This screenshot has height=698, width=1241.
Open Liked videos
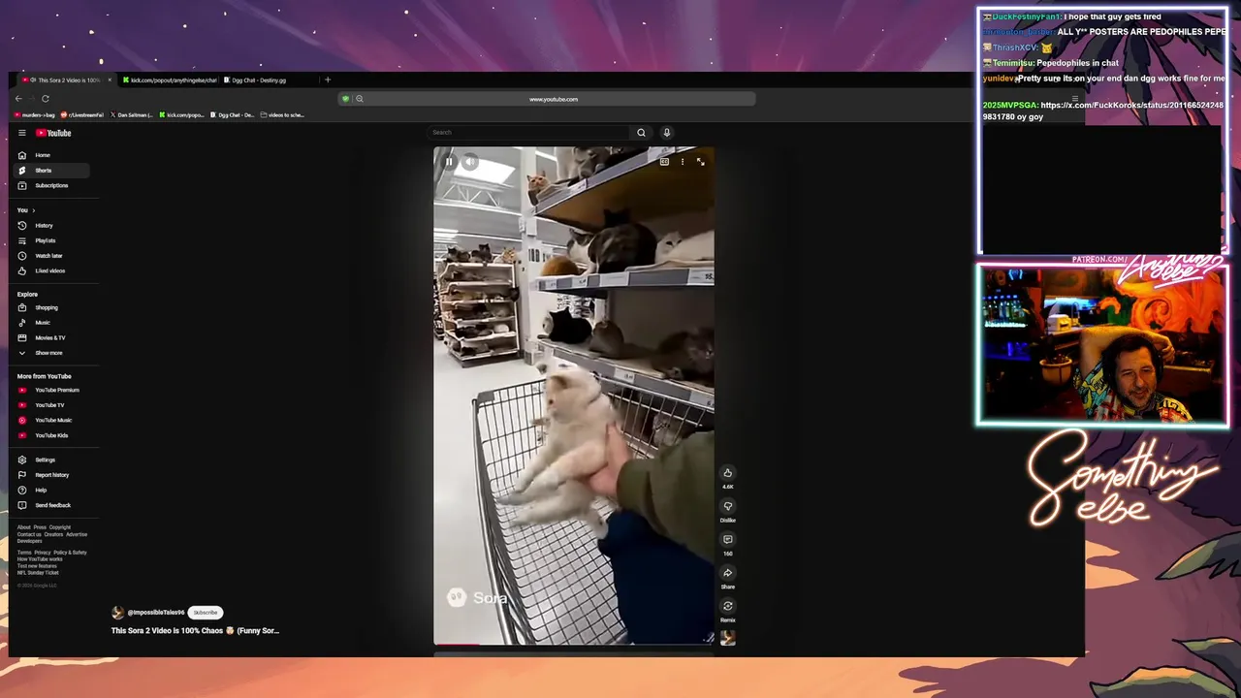pos(52,270)
